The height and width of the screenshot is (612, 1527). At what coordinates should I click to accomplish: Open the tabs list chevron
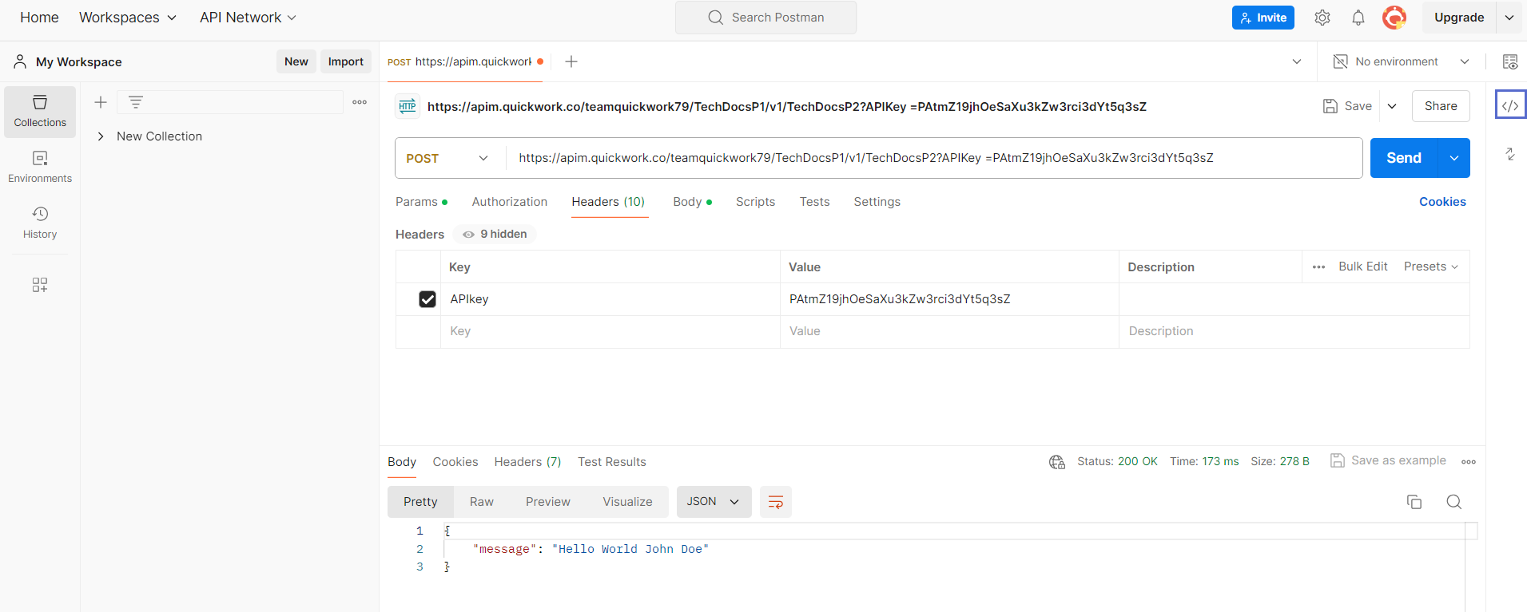coord(1297,61)
